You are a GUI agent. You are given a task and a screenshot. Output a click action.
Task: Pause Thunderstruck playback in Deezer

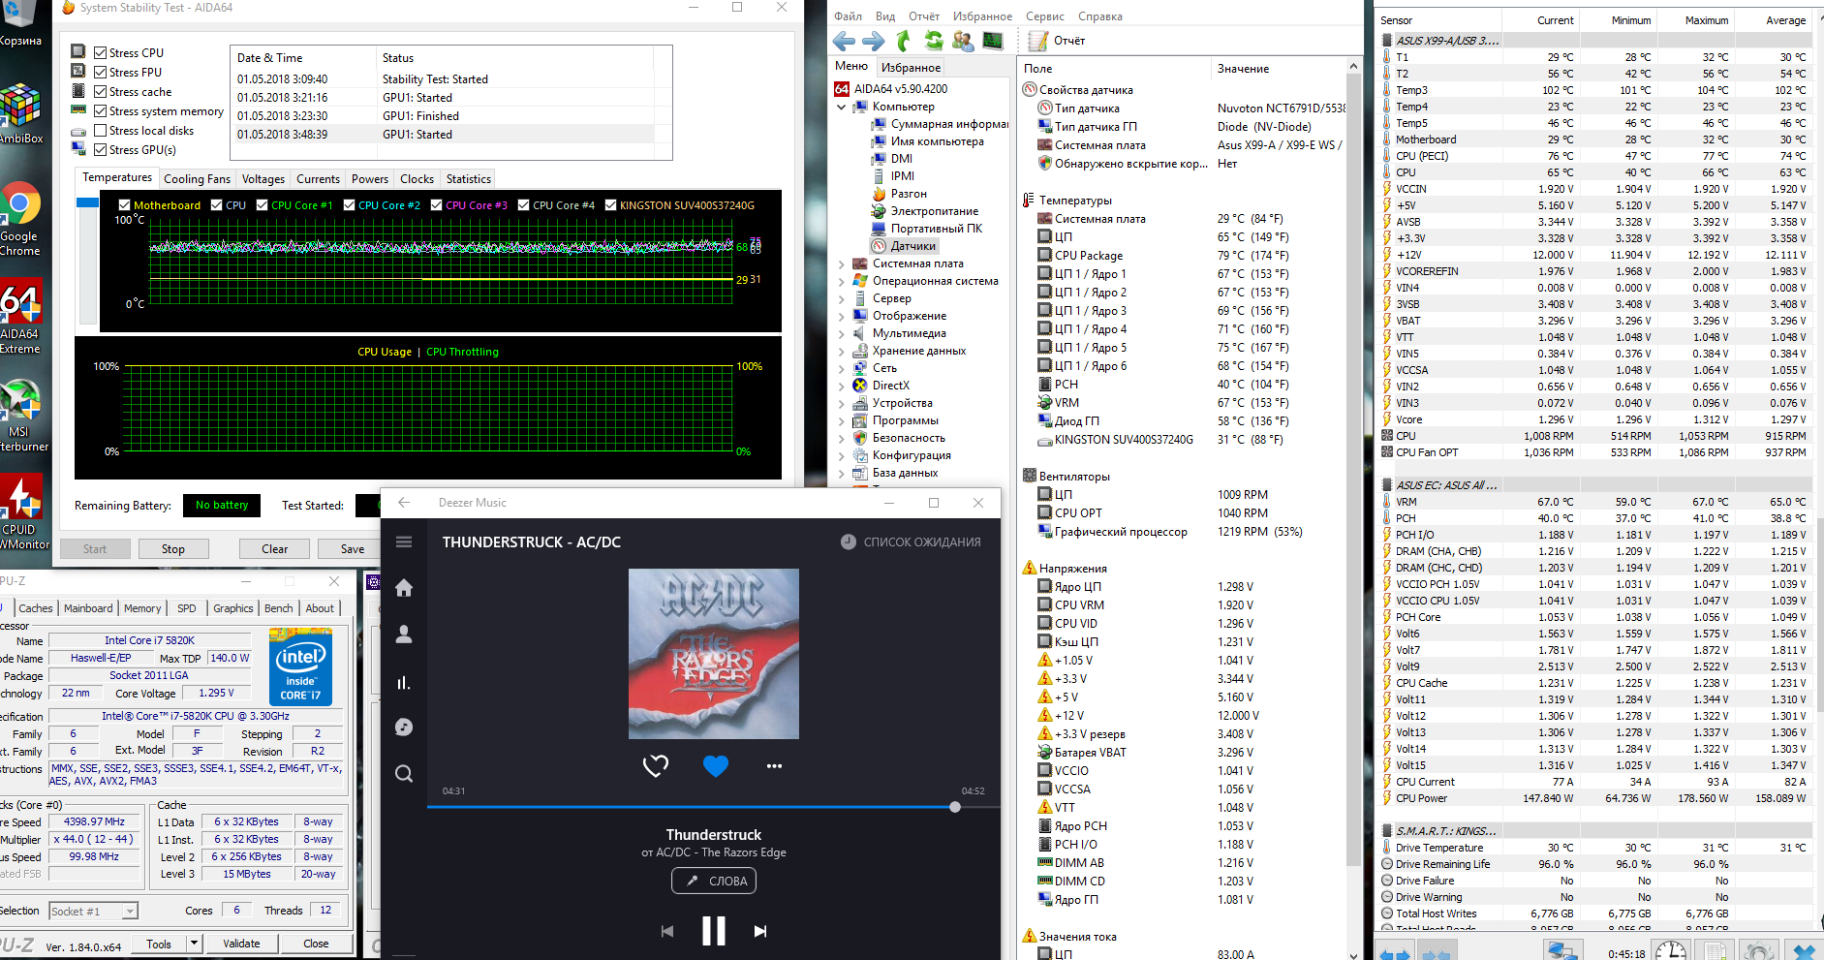click(714, 931)
